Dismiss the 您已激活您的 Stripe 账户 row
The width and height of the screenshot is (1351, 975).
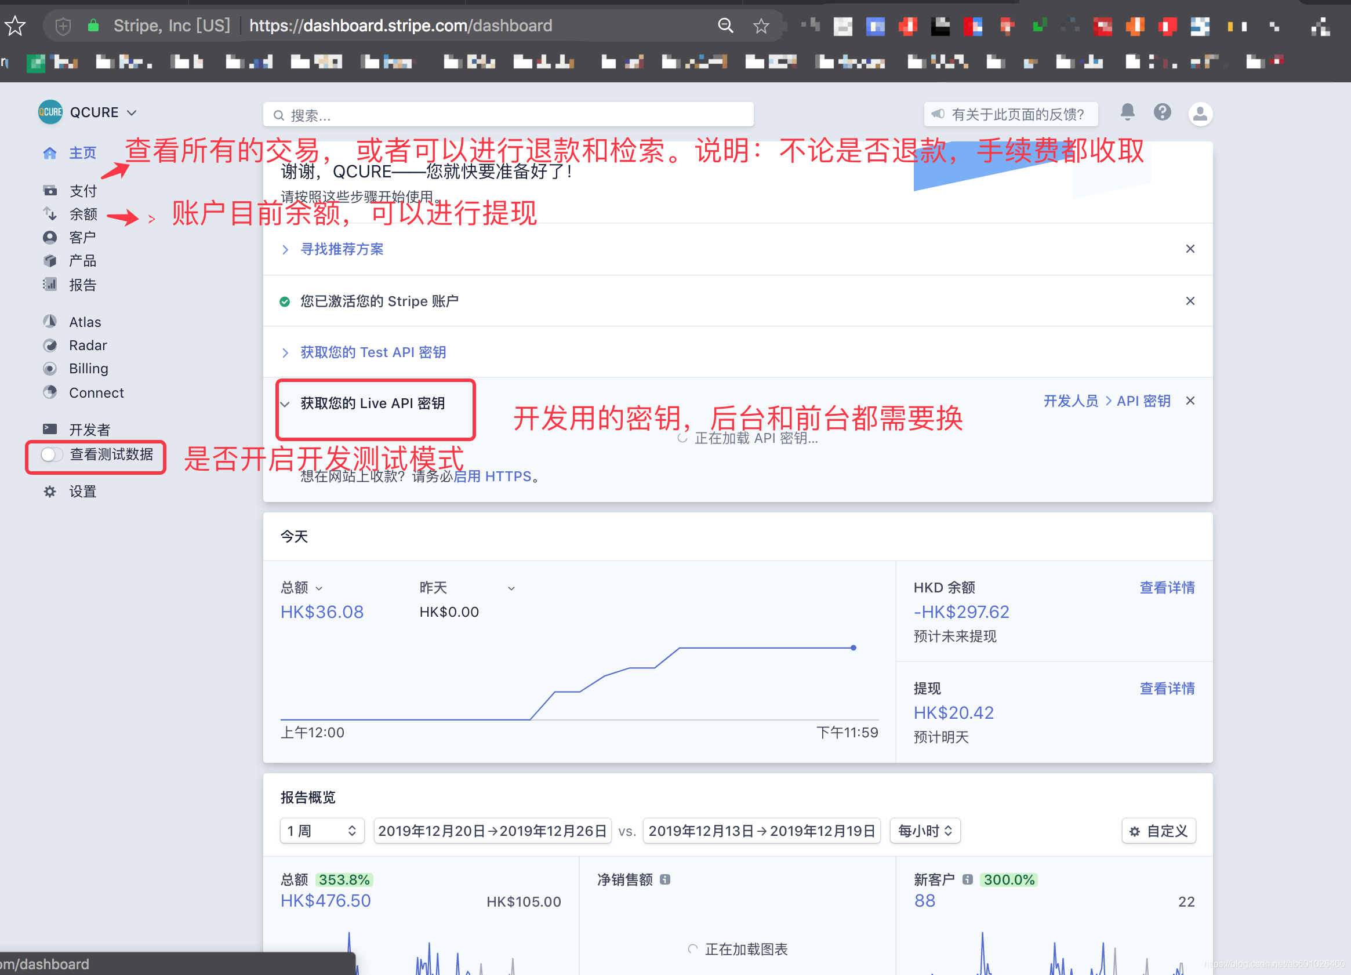(1190, 301)
